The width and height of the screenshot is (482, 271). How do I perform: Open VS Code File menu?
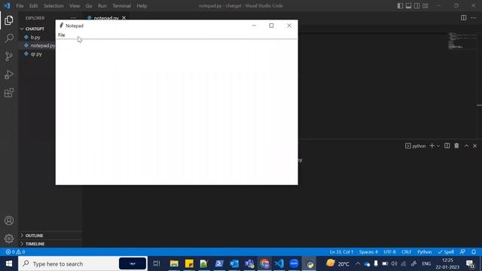20,6
